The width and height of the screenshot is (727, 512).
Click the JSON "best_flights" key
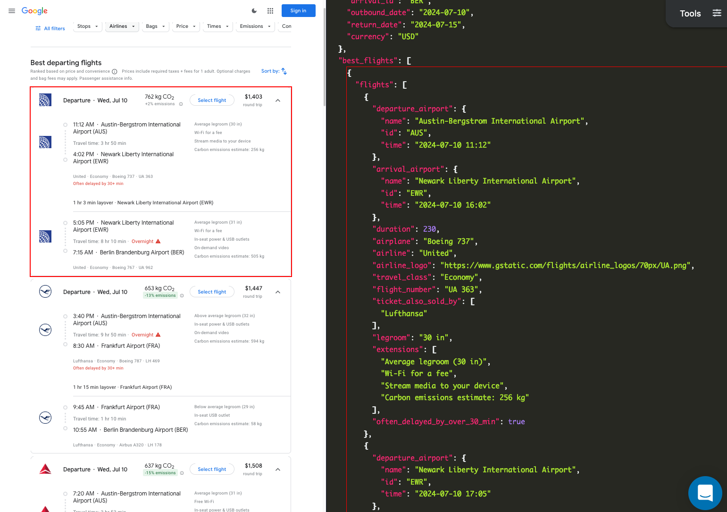tap(368, 61)
